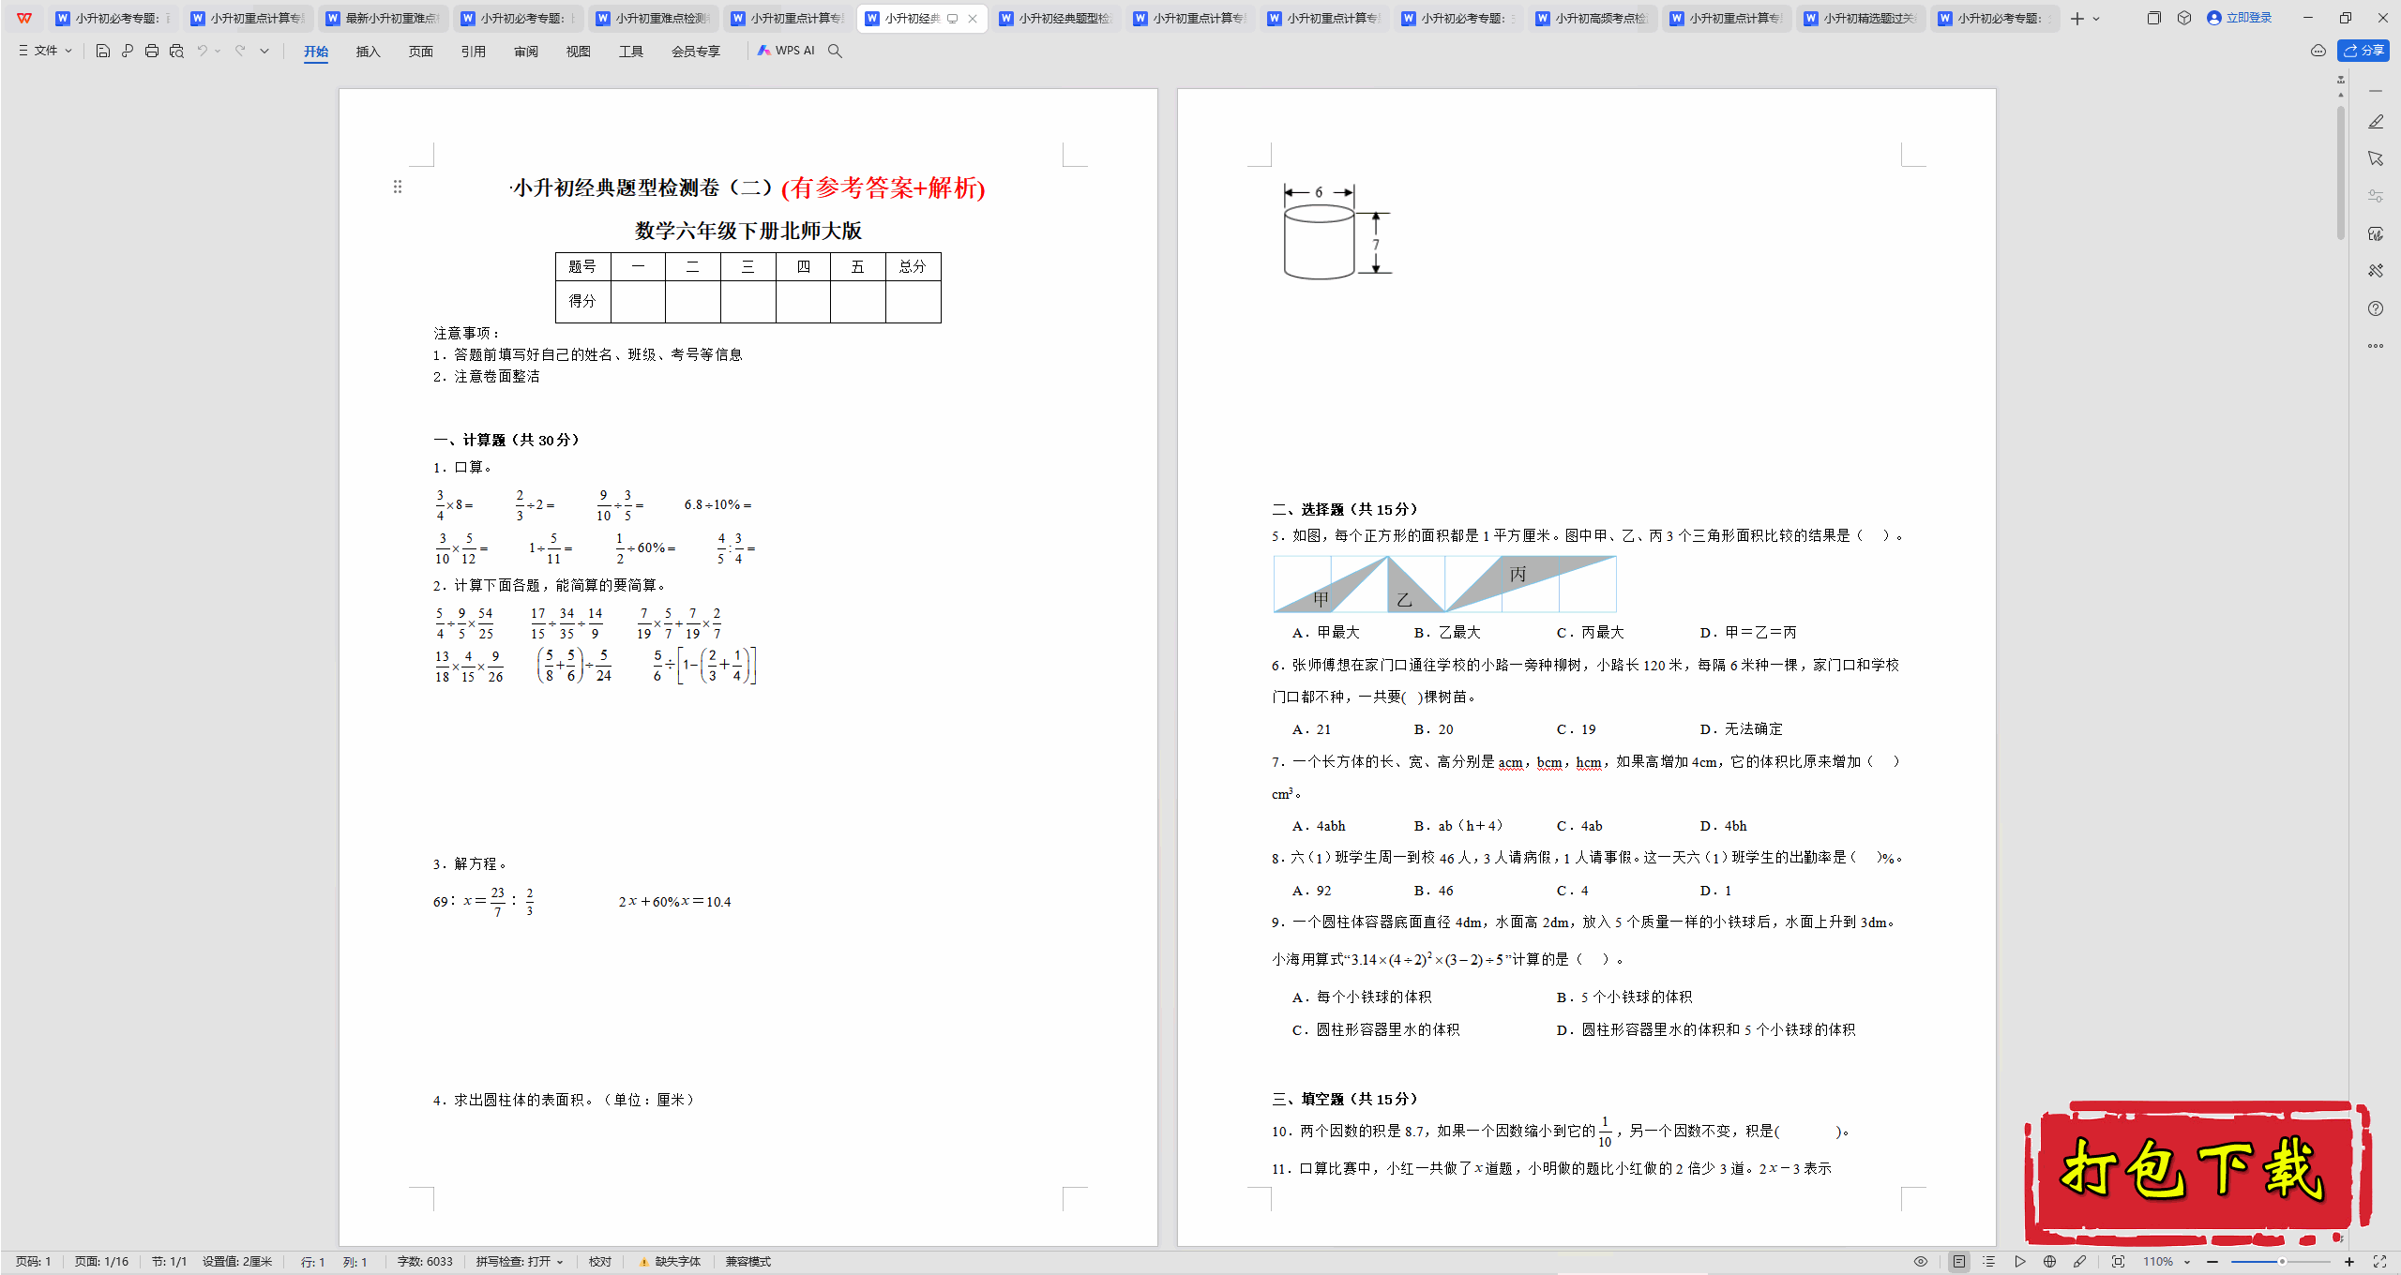Select the 插入 Insert ribbon tab
This screenshot has height=1275, width=2401.
pyautogui.click(x=369, y=51)
